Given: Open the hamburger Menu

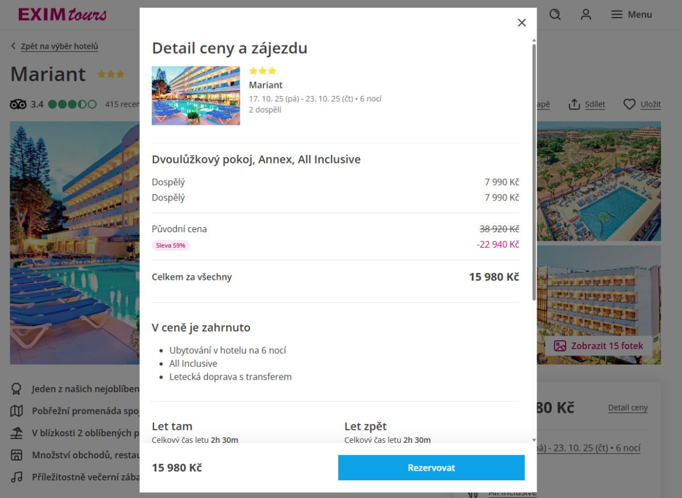Looking at the screenshot, I should pyautogui.click(x=631, y=15).
